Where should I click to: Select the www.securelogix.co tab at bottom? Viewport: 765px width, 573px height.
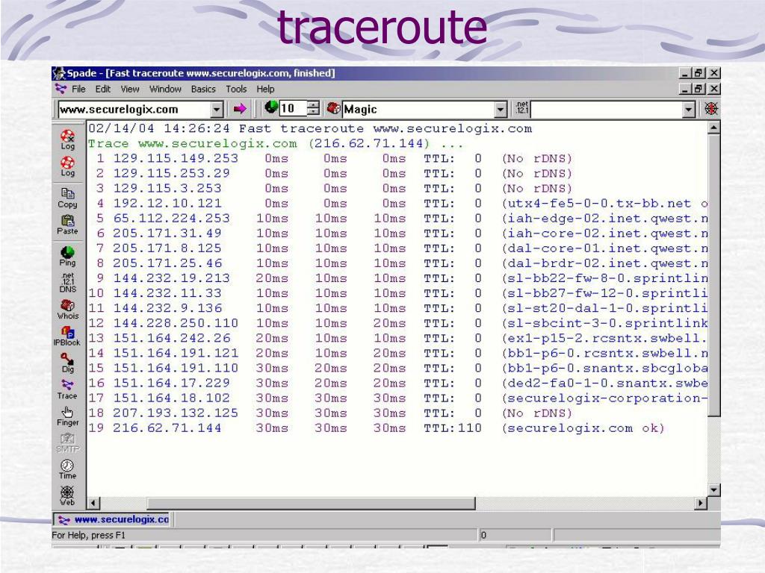point(113,519)
